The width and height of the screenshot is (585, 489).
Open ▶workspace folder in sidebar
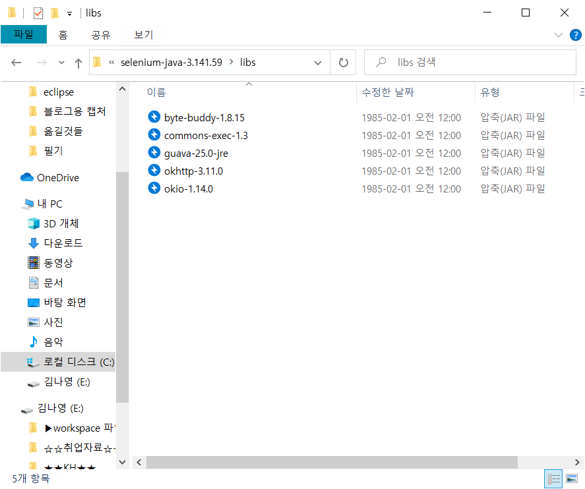tap(72, 428)
